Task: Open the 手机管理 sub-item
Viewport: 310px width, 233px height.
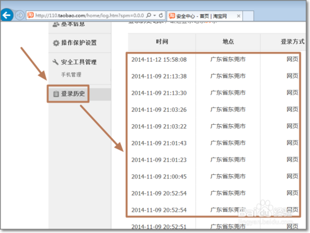Action: pyautogui.click(x=71, y=75)
